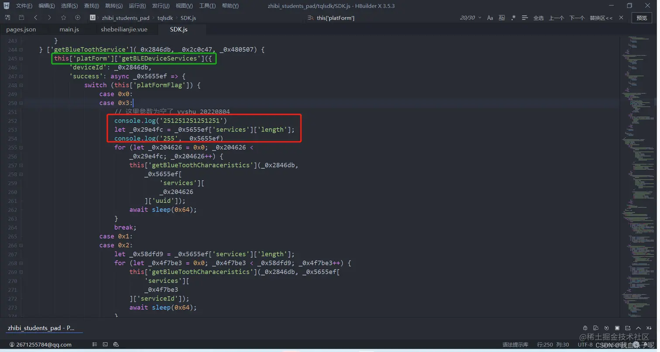Collapse code fold at line 257
Viewport: 660px width, 352px height.
pos(21,165)
